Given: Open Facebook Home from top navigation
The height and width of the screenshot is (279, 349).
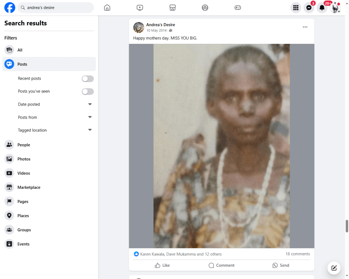Looking at the screenshot, I should 107,7.
